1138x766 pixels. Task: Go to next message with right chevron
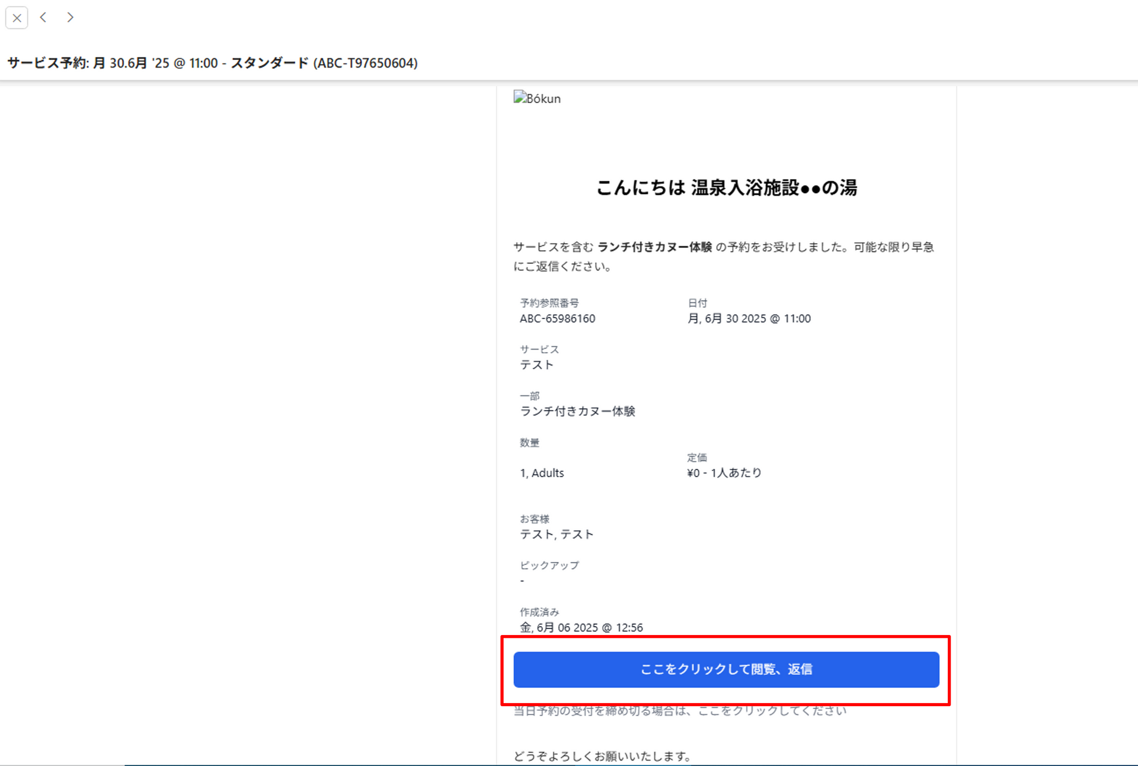[70, 18]
